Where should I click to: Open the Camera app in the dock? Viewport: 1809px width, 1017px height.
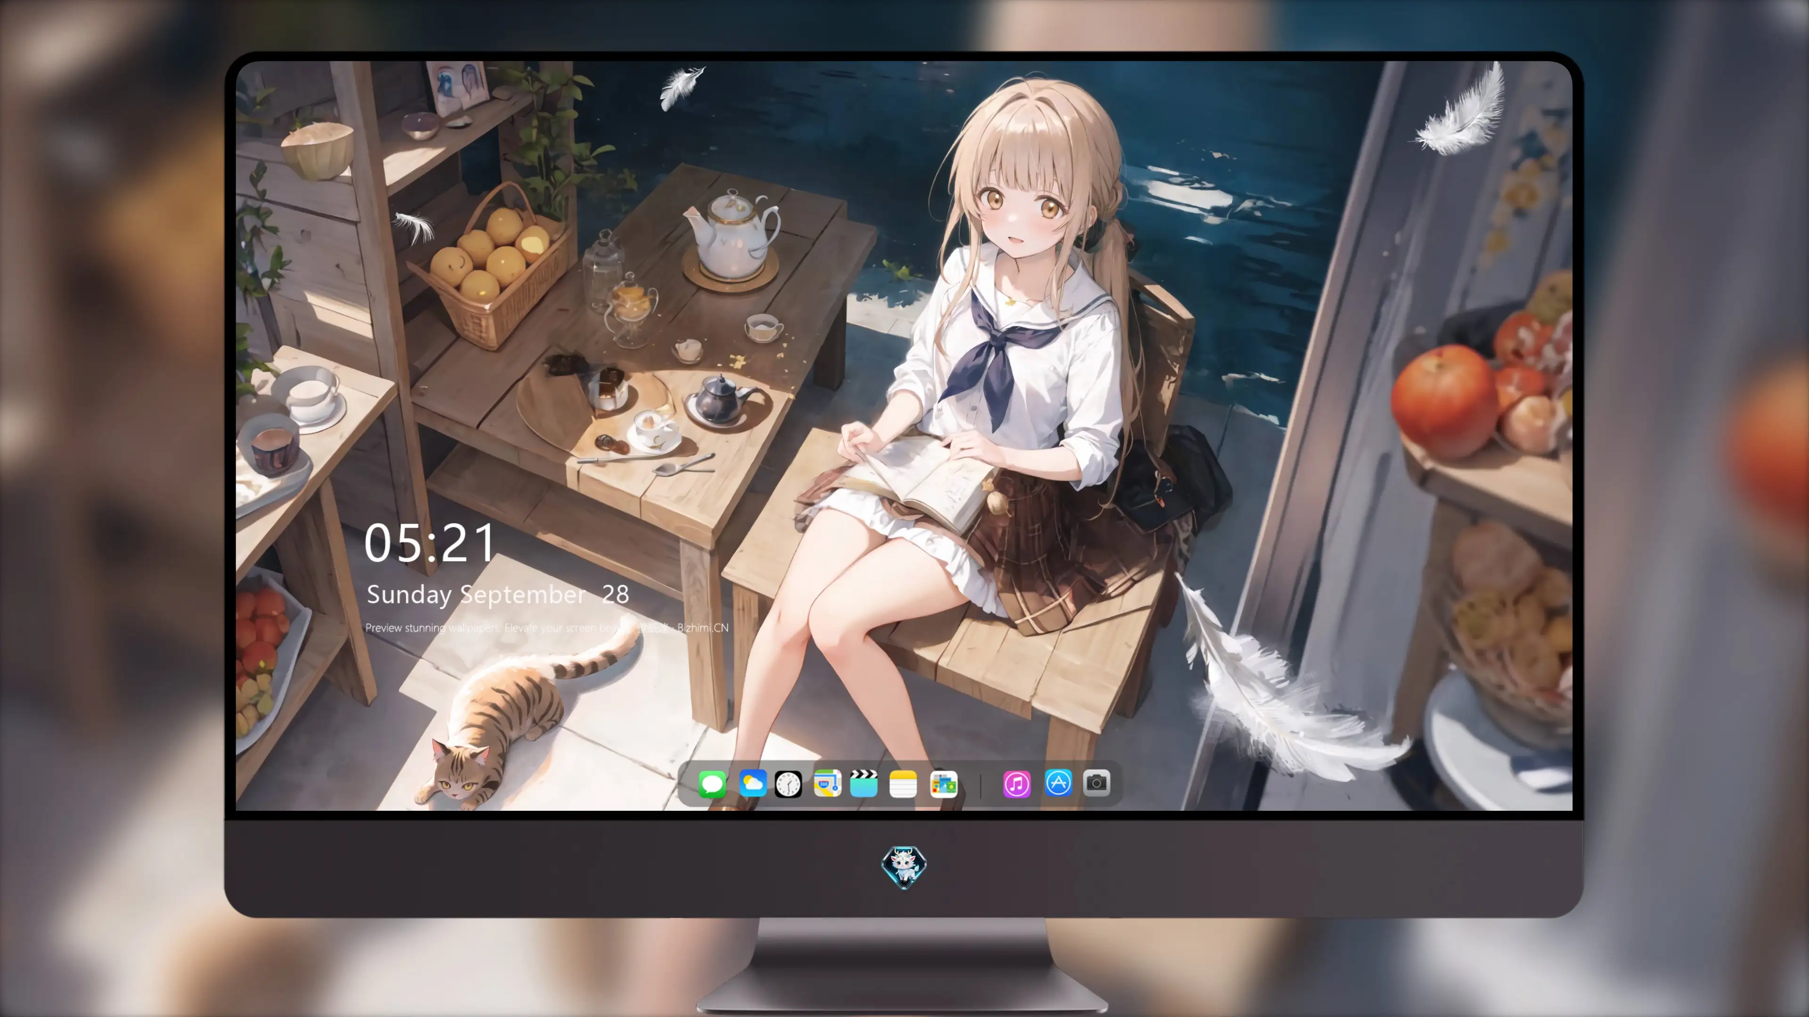pyautogui.click(x=1096, y=783)
